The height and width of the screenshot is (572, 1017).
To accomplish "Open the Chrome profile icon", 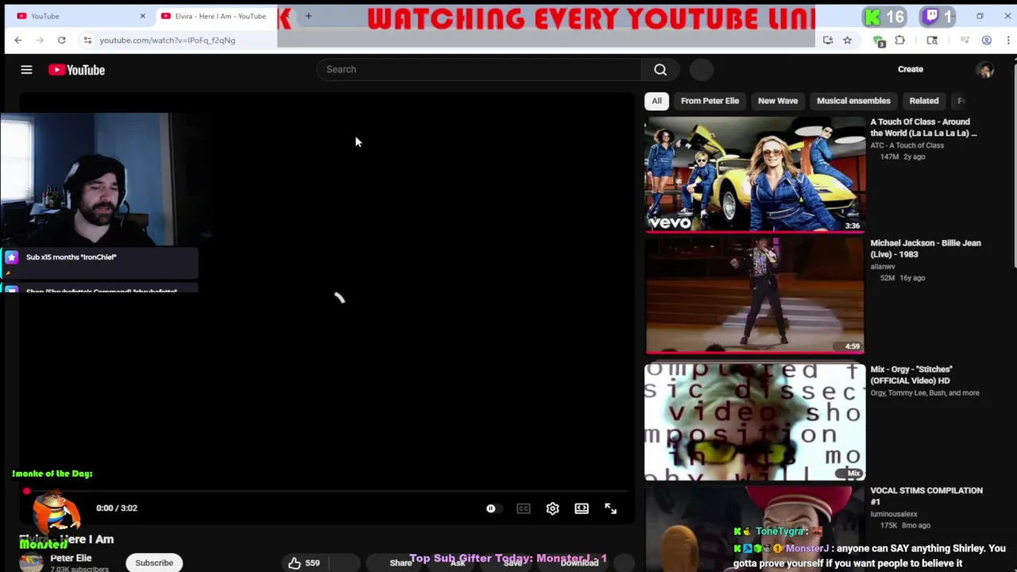I will click(987, 40).
